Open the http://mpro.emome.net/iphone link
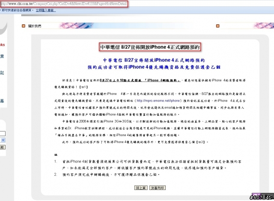Image resolution: width=274 pixels, height=201 pixels. point(158,101)
